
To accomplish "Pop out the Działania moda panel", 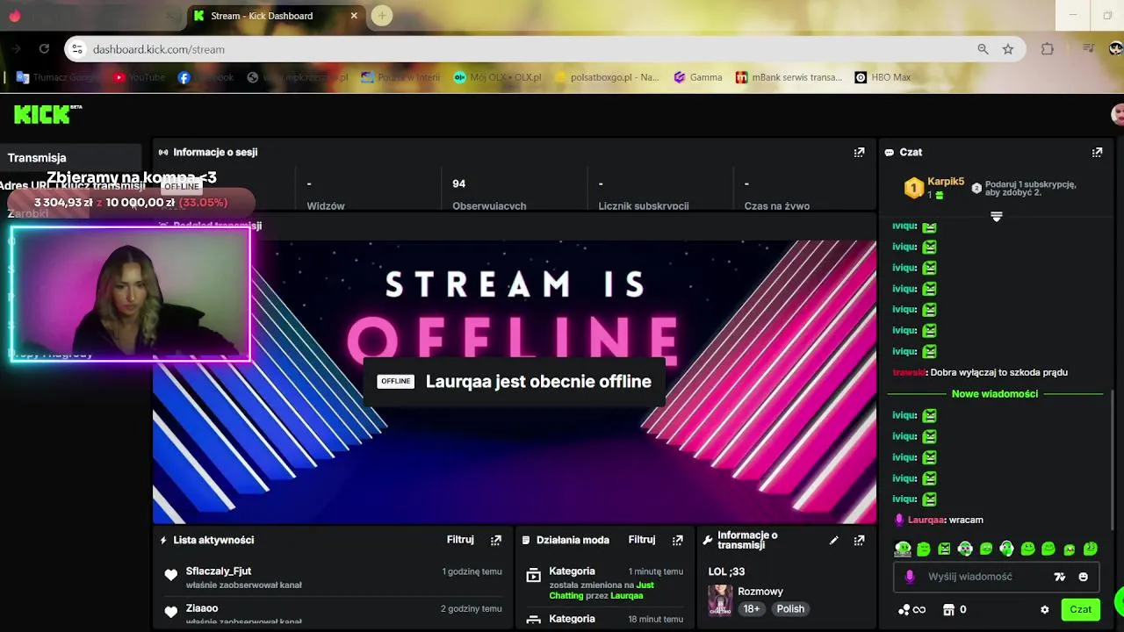I will pos(677,540).
